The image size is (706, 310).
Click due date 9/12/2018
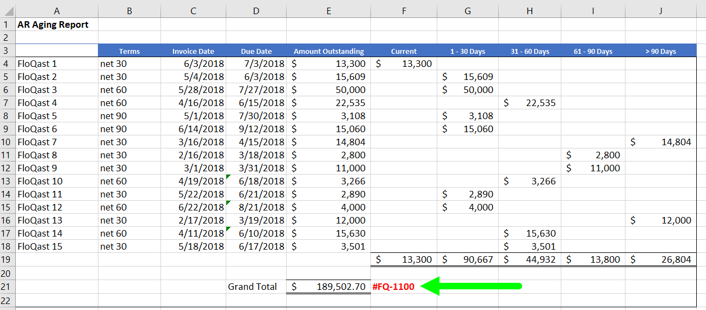pos(256,129)
